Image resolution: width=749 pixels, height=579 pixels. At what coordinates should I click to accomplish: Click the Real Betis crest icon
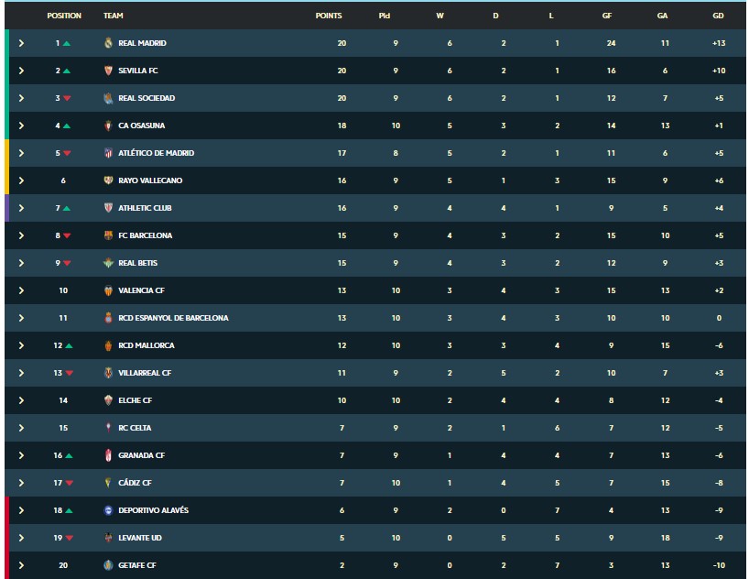point(108,263)
